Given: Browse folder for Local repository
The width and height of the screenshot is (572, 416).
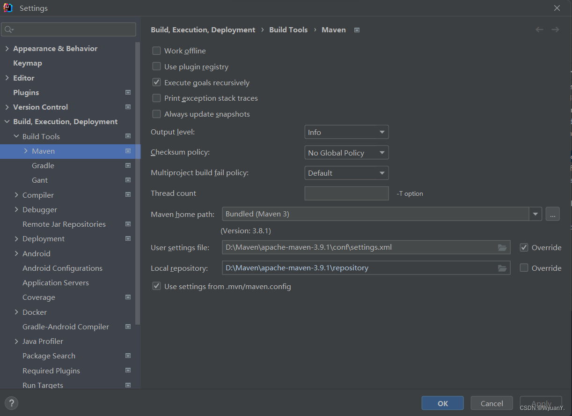Looking at the screenshot, I should [502, 268].
